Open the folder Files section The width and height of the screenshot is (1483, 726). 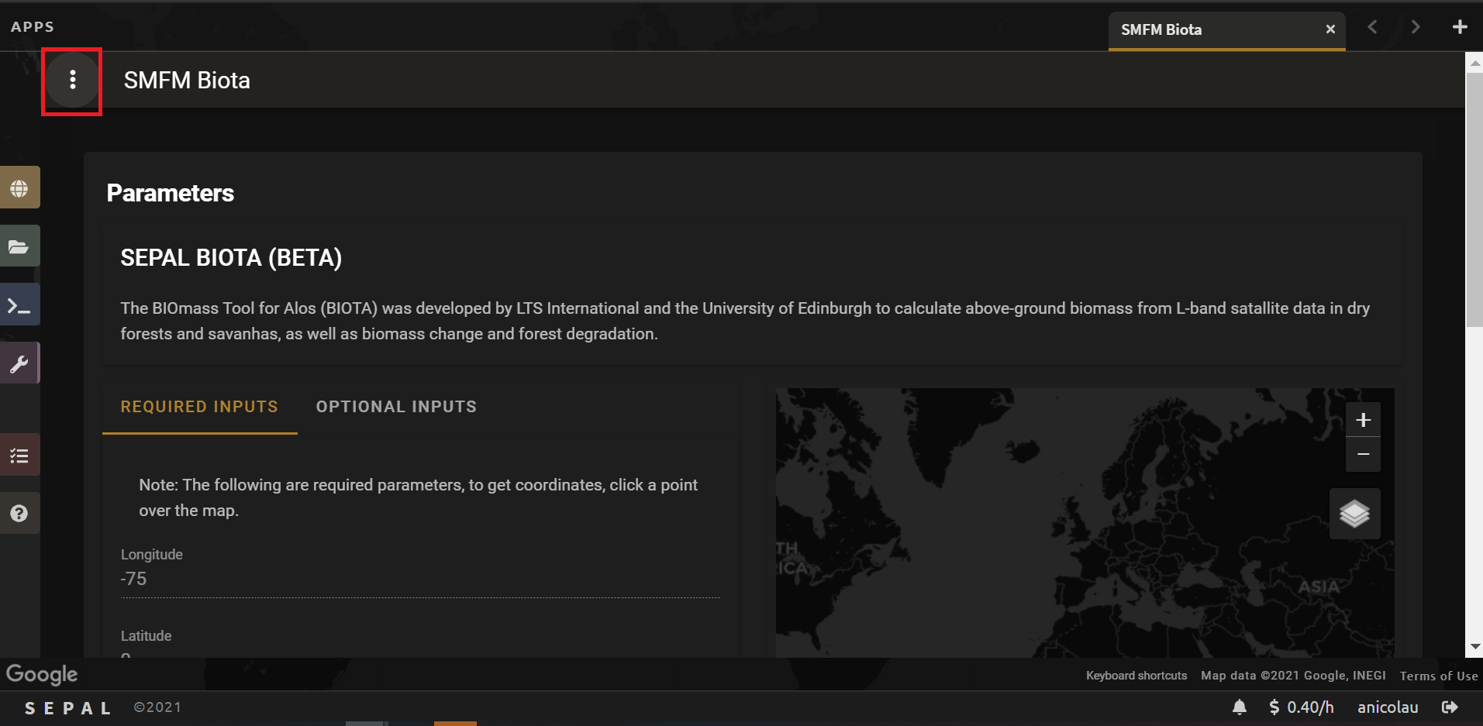click(x=19, y=246)
